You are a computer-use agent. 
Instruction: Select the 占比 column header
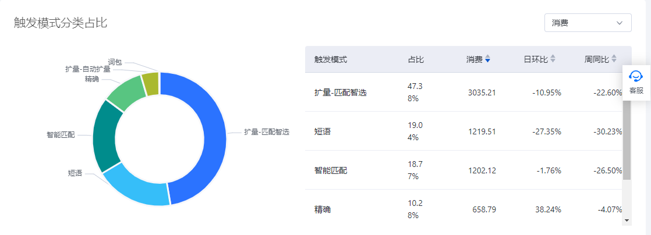coord(416,59)
